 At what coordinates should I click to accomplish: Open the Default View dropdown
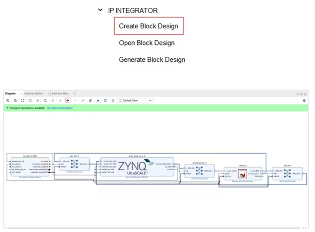[x=136, y=101]
